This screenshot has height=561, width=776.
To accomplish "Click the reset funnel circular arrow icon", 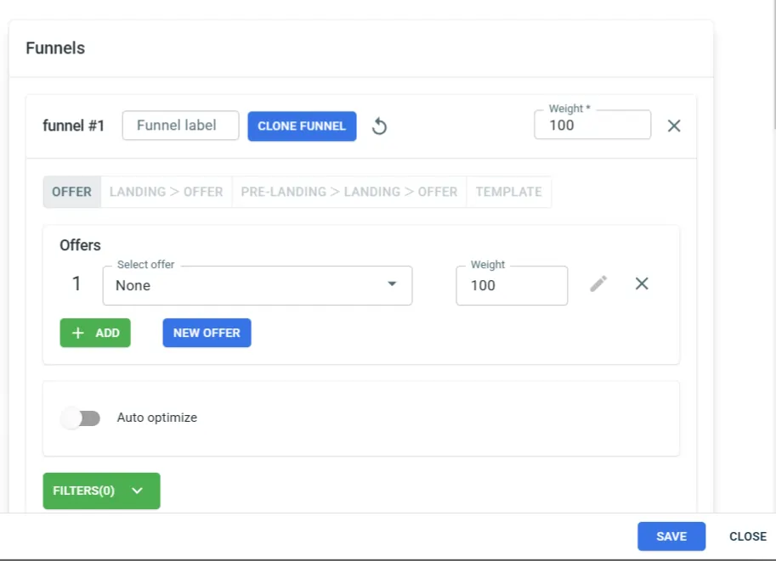I will (x=380, y=126).
